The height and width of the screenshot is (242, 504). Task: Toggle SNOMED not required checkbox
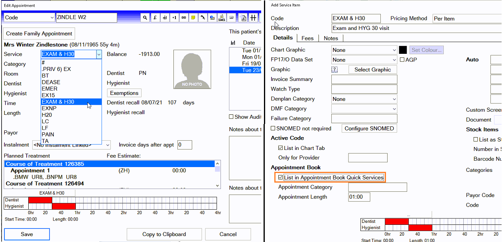tap(273, 128)
